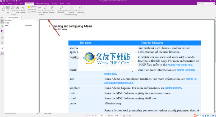Follow the Adams Flex online help link
Viewport: 216px width, 117px height.
coord(180,65)
